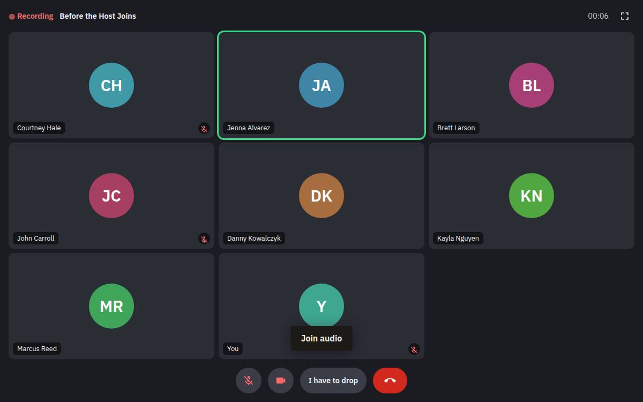Select the Y avatar on your tile

point(322,306)
